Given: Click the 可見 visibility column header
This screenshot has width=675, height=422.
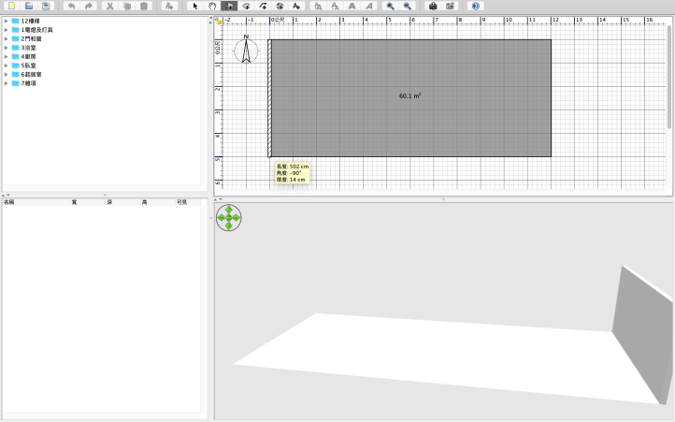Looking at the screenshot, I should (182, 201).
